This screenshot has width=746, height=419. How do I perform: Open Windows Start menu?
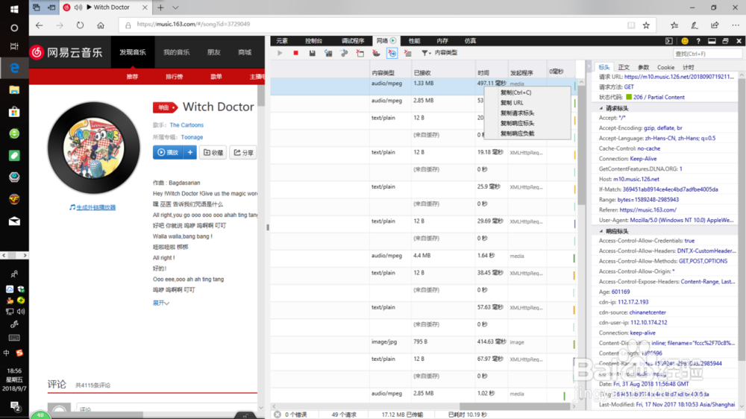pos(14,8)
